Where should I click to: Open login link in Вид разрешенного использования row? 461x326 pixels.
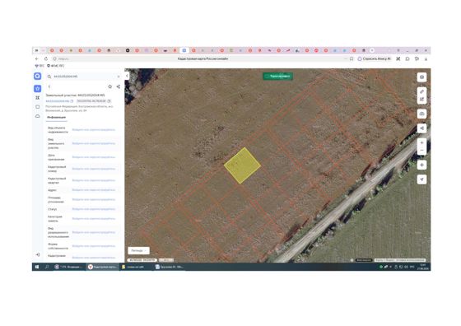(x=94, y=232)
